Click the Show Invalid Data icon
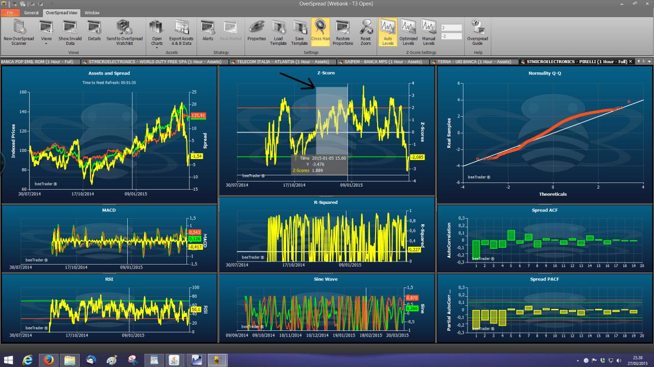654x367 pixels. click(71, 33)
